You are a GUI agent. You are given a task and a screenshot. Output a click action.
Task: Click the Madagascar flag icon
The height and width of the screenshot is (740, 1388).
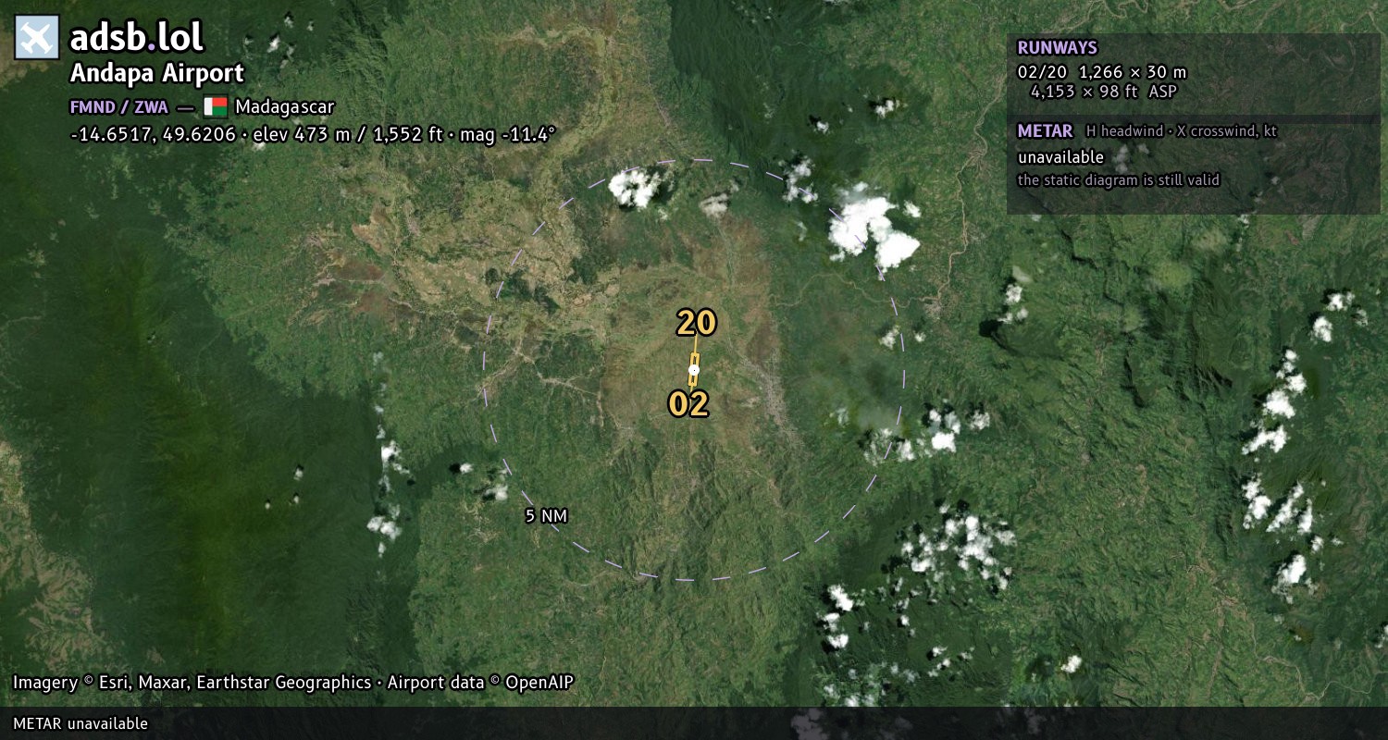(x=216, y=106)
